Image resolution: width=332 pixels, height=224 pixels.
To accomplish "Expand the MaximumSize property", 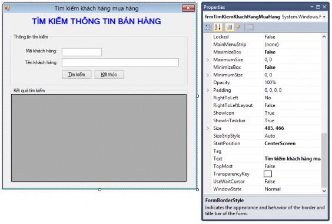I will click(x=208, y=60).
